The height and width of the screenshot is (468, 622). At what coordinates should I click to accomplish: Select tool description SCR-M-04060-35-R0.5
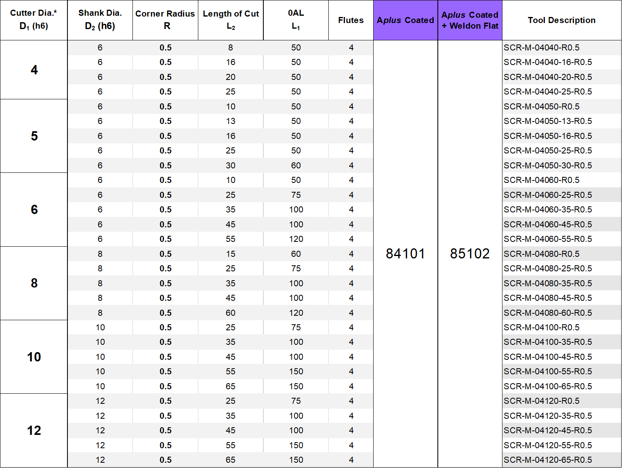pyautogui.click(x=548, y=210)
